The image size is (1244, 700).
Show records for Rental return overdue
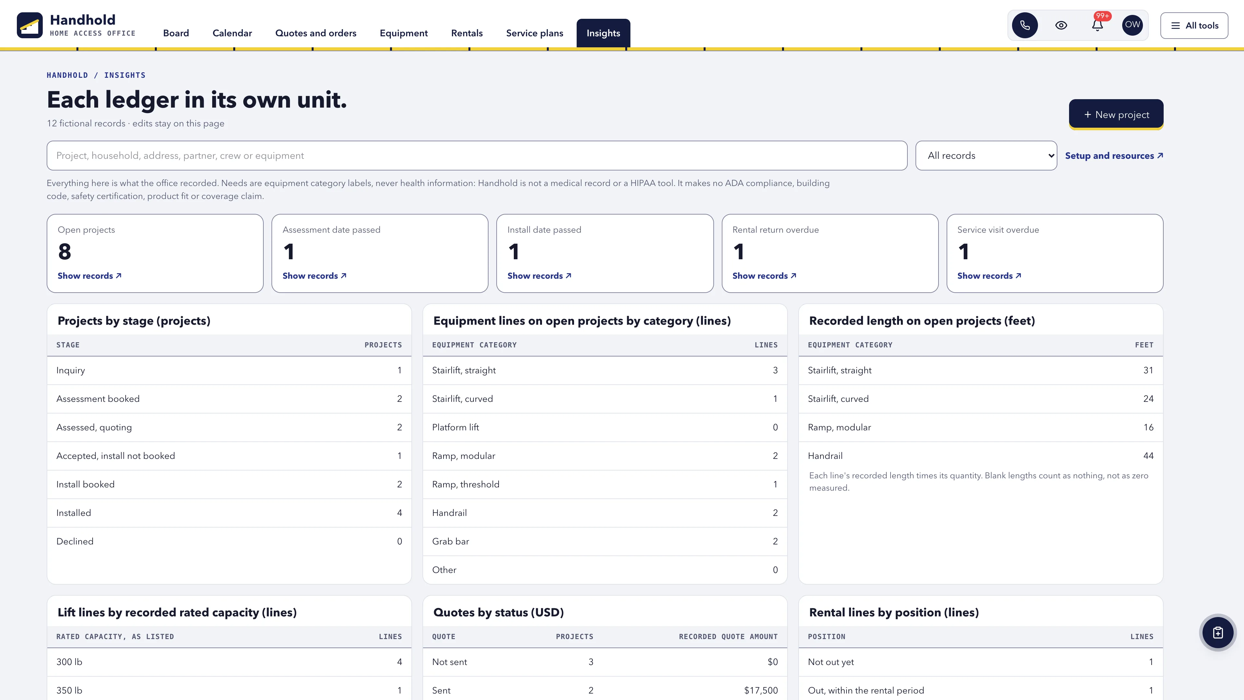[x=765, y=276]
